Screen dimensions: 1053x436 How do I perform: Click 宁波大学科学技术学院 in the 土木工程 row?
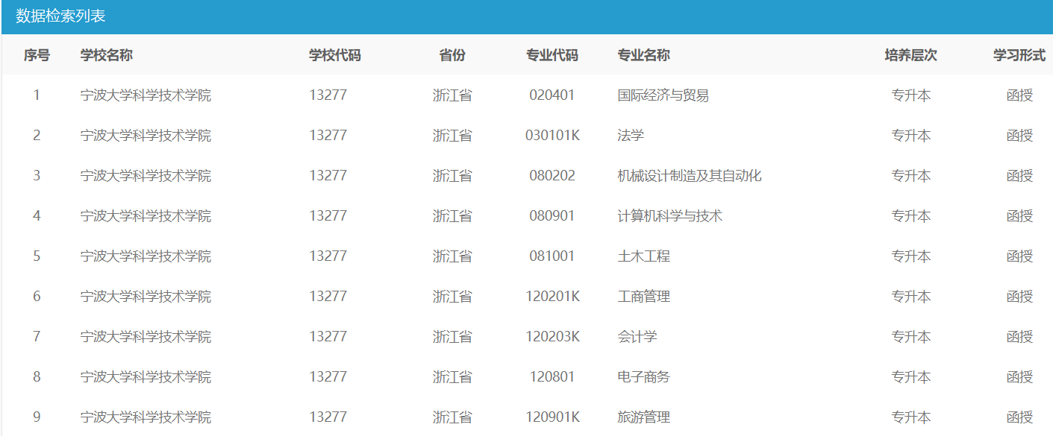[x=146, y=256]
